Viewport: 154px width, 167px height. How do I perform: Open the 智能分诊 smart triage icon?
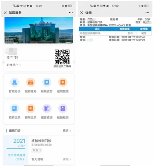15,82
